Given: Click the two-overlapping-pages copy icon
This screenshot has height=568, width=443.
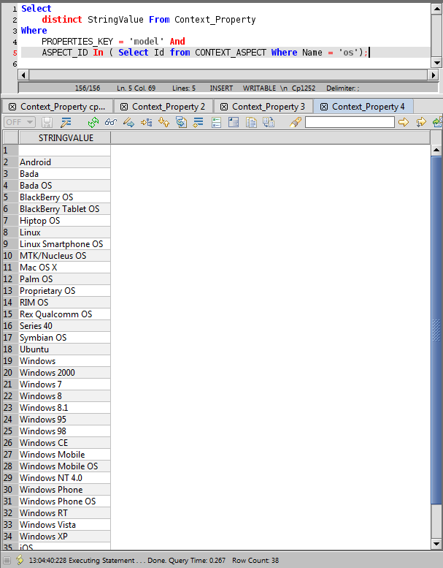Looking at the screenshot, I should (x=251, y=122).
